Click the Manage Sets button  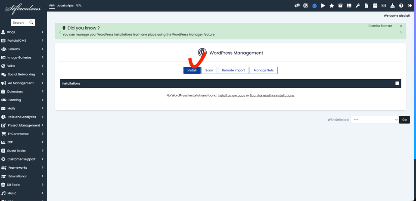pyautogui.click(x=264, y=70)
